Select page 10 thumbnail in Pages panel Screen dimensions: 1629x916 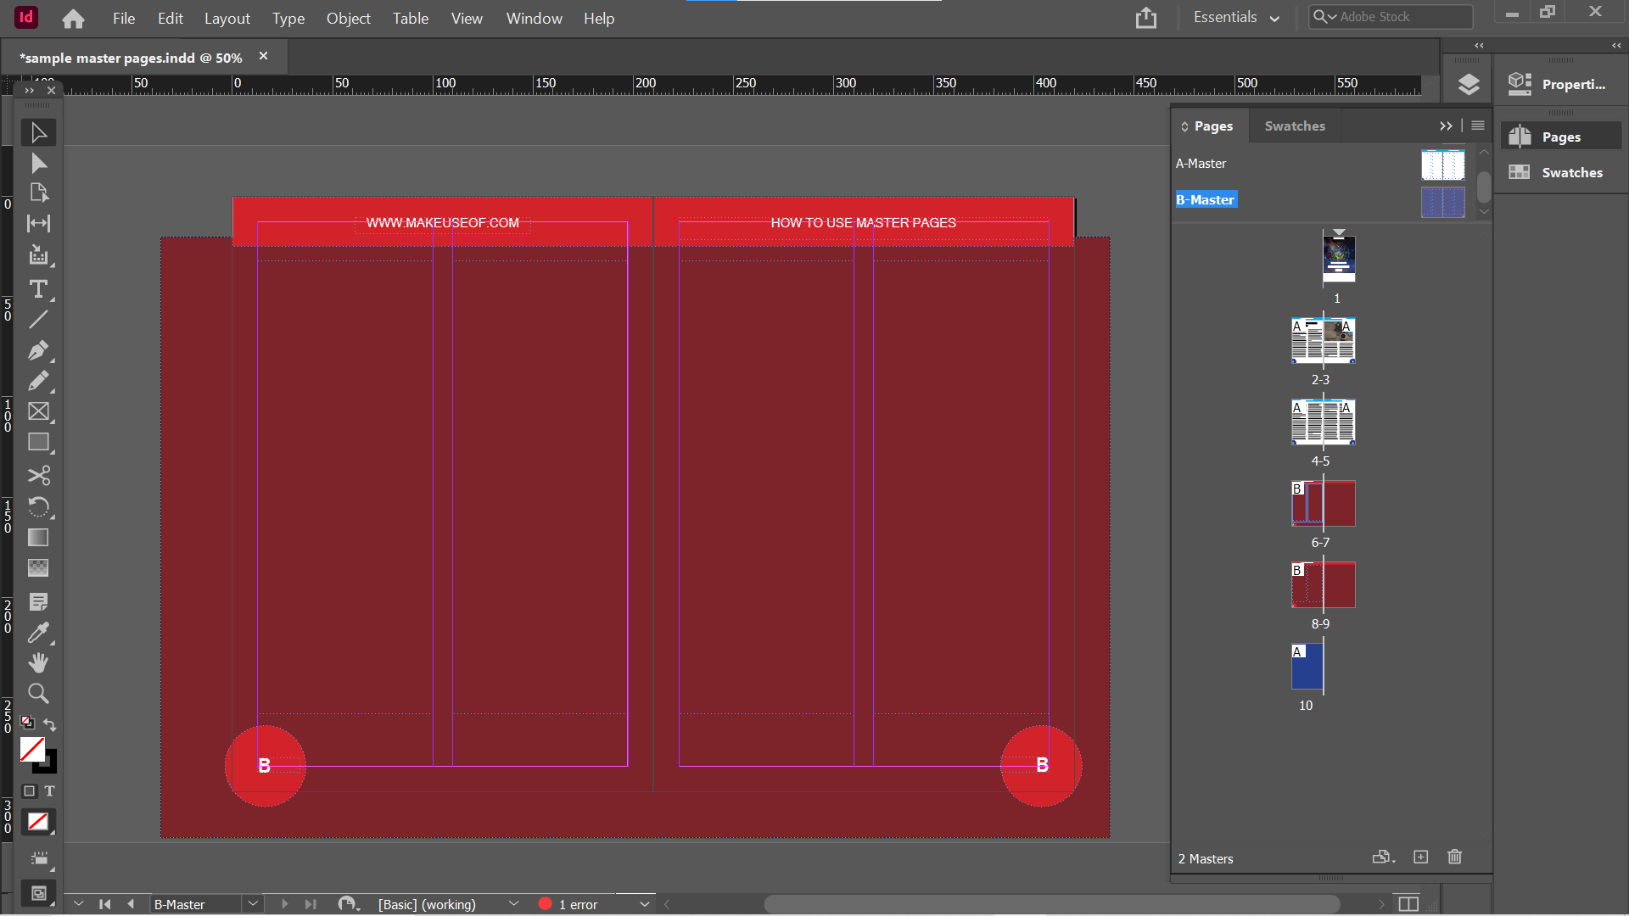tap(1306, 667)
